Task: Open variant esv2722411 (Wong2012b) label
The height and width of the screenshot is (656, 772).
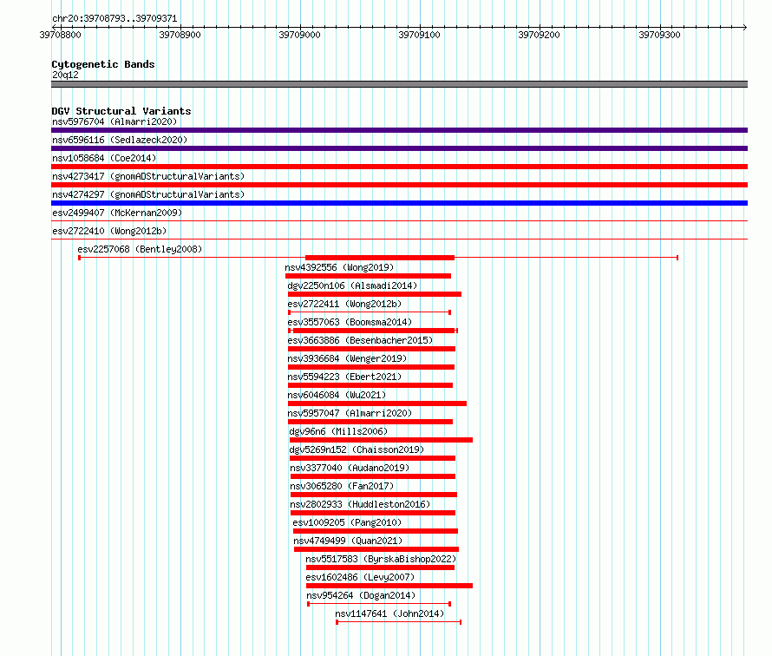Action: [x=344, y=304]
